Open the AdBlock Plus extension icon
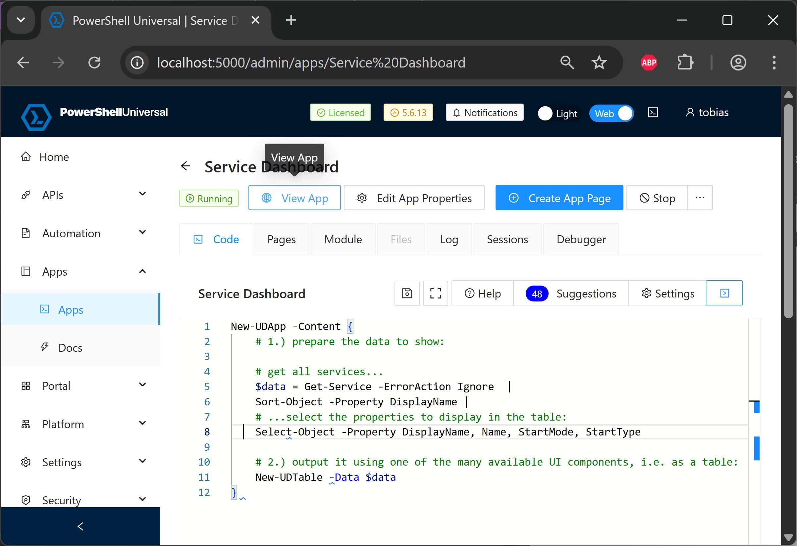 649,63
